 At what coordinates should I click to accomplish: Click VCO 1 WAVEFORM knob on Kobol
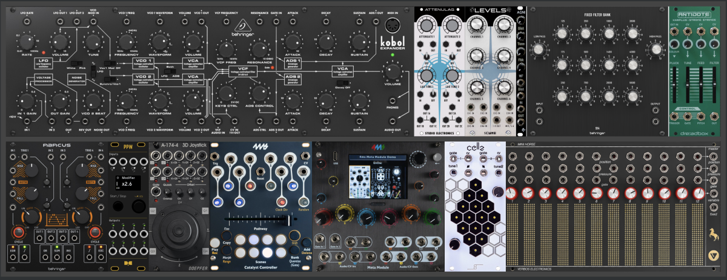(161, 43)
